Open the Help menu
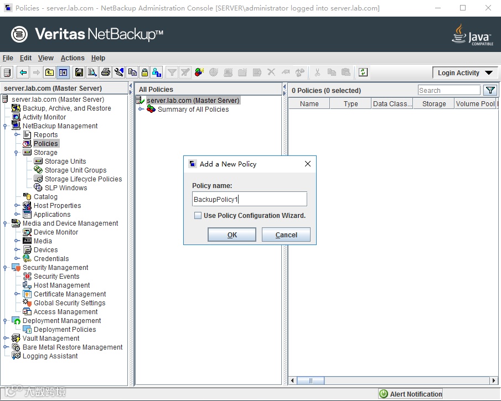Image resolution: width=501 pixels, height=401 pixels. pos(98,58)
